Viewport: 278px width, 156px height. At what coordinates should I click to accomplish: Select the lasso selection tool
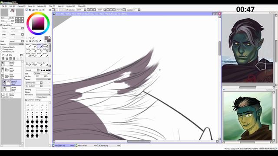[30, 38]
